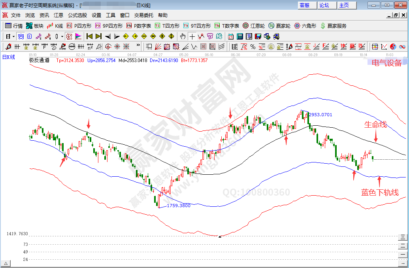The image size is (409, 268).
Task: Open the 公式选股 menu
Action: pyautogui.click(x=77, y=15)
